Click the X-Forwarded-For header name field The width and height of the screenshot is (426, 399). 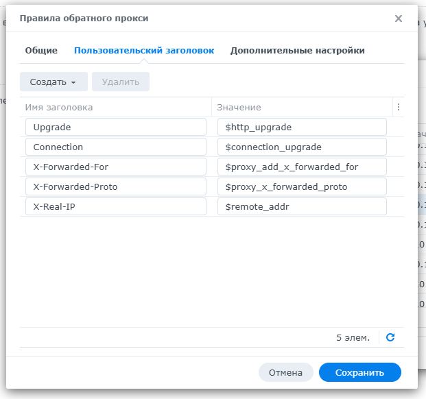116,167
